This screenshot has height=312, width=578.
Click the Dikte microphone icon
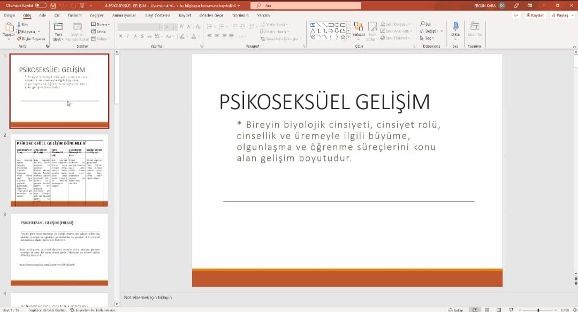point(455,26)
